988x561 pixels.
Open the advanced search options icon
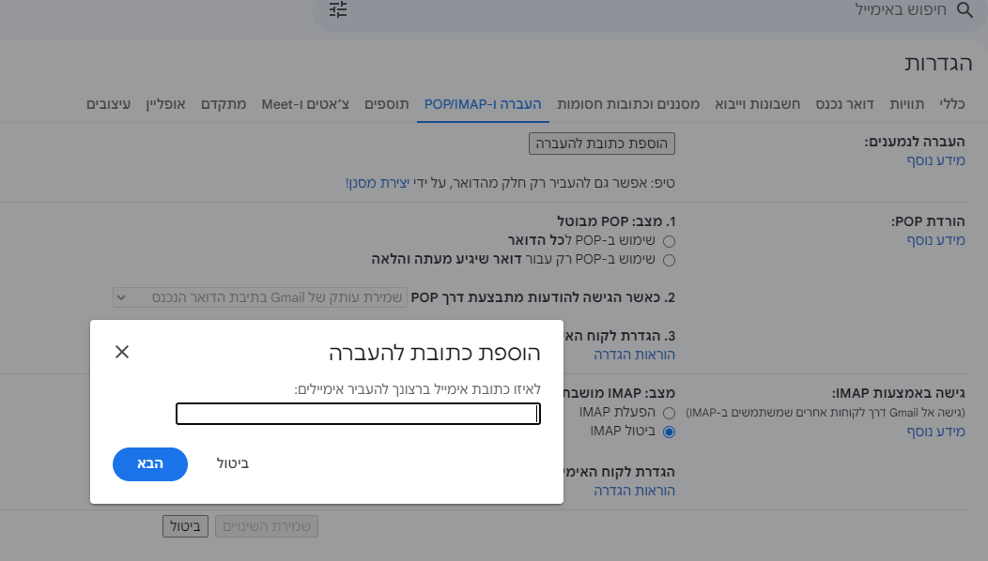tap(337, 10)
